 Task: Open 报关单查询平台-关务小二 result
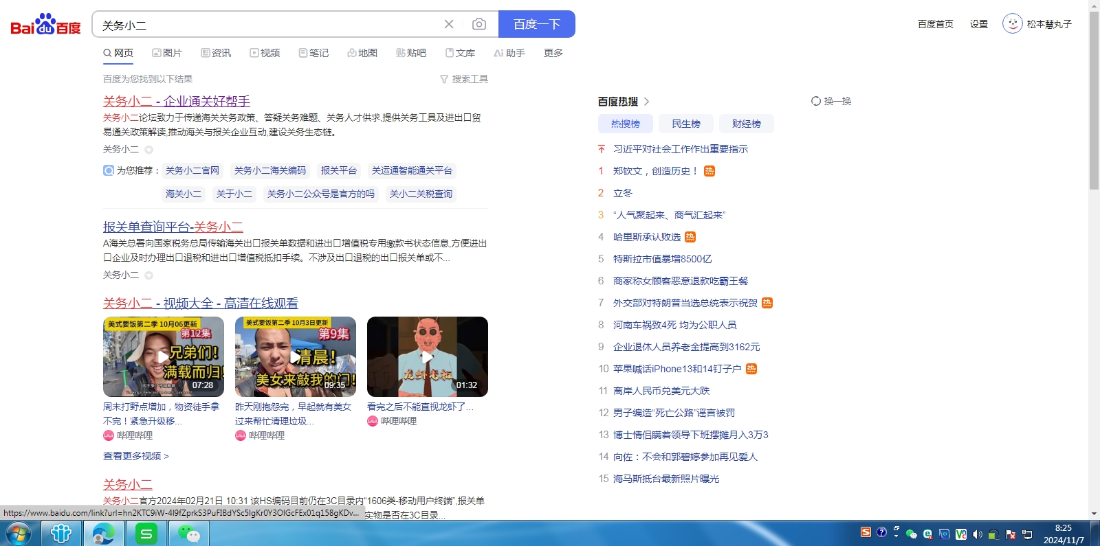pos(173,227)
